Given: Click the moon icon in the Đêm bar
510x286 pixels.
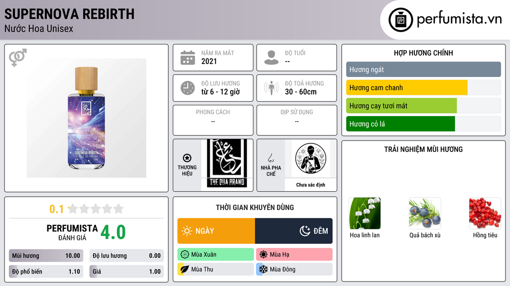Looking at the screenshot, I should (305, 231).
